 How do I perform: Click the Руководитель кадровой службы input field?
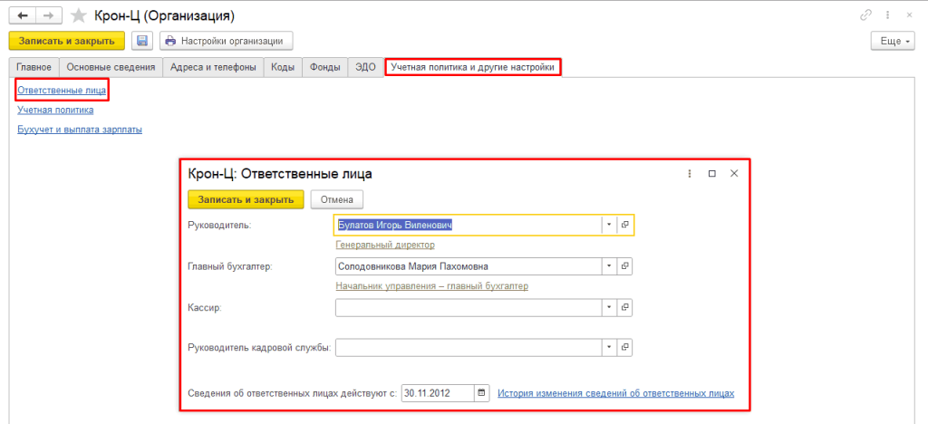tap(468, 348)
